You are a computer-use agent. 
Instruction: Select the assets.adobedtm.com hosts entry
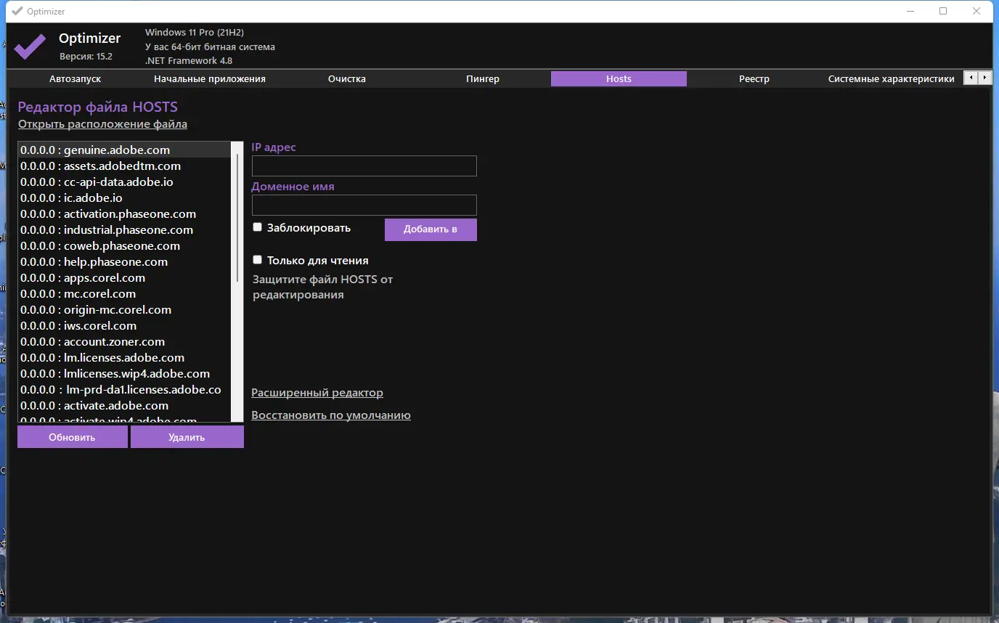[124, 166]
